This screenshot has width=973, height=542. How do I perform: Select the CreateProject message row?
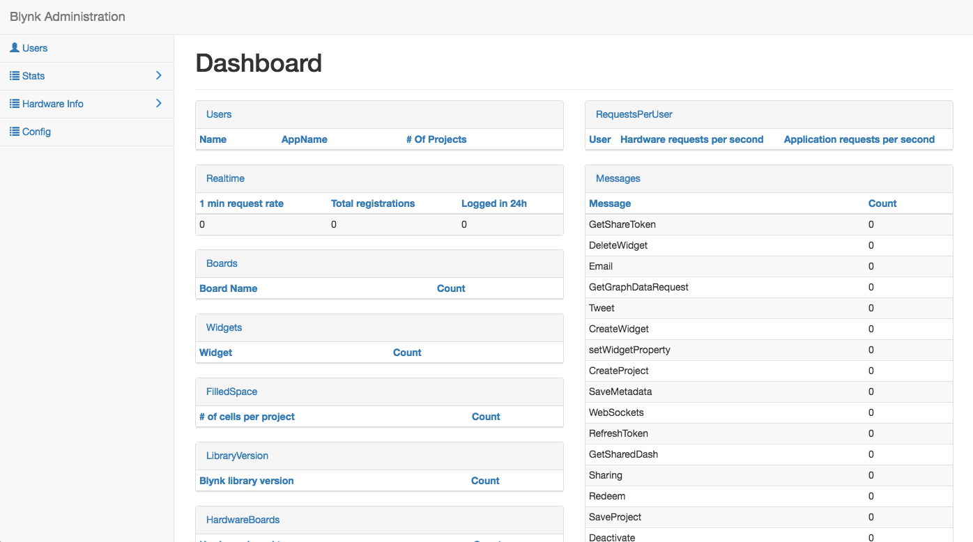[x=769, y=371]
